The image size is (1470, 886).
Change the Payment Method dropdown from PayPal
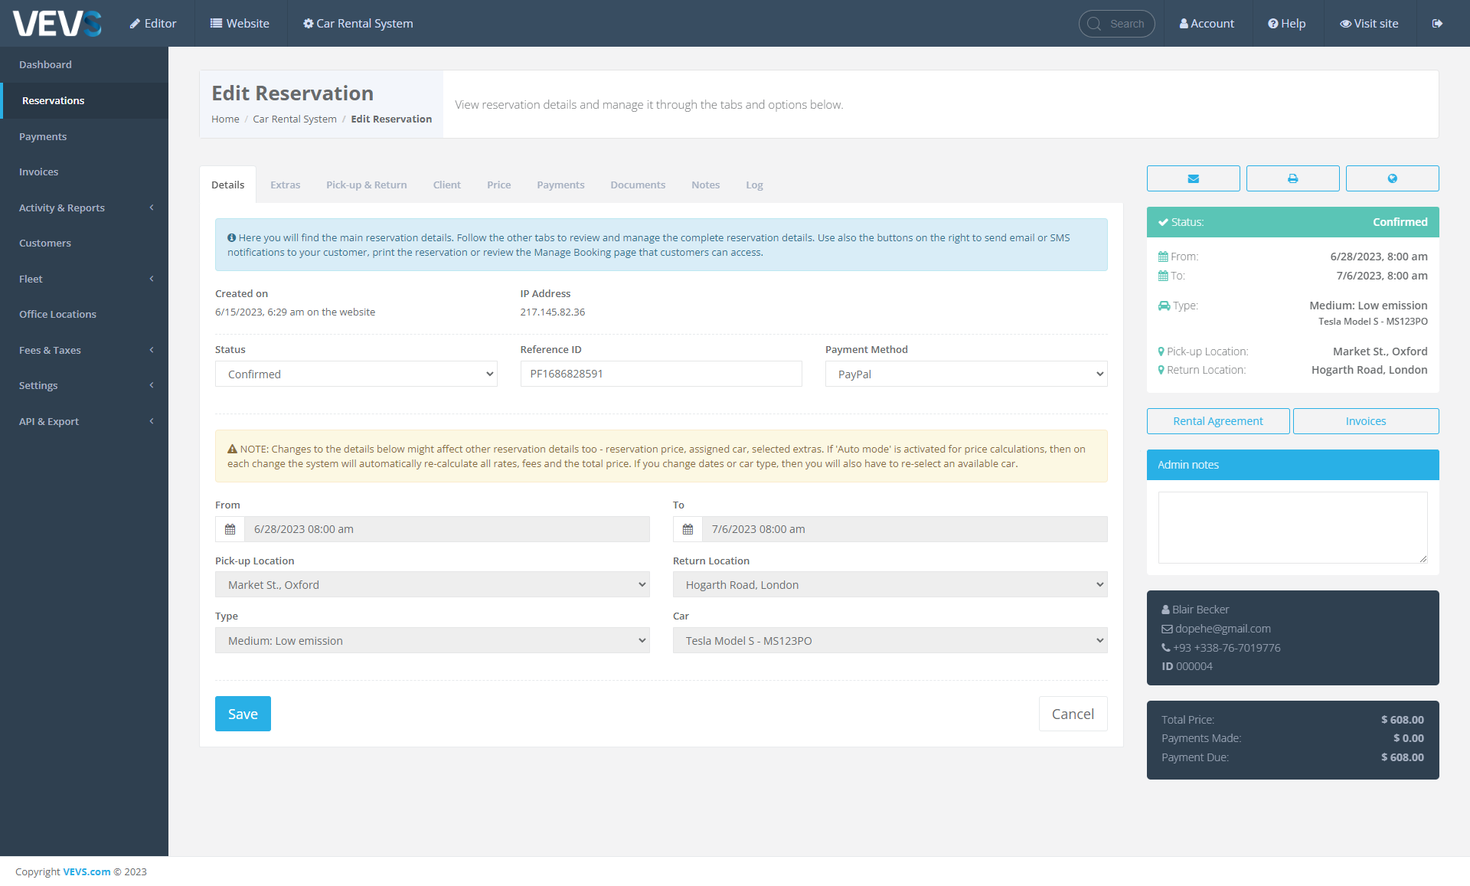point(965,374)
